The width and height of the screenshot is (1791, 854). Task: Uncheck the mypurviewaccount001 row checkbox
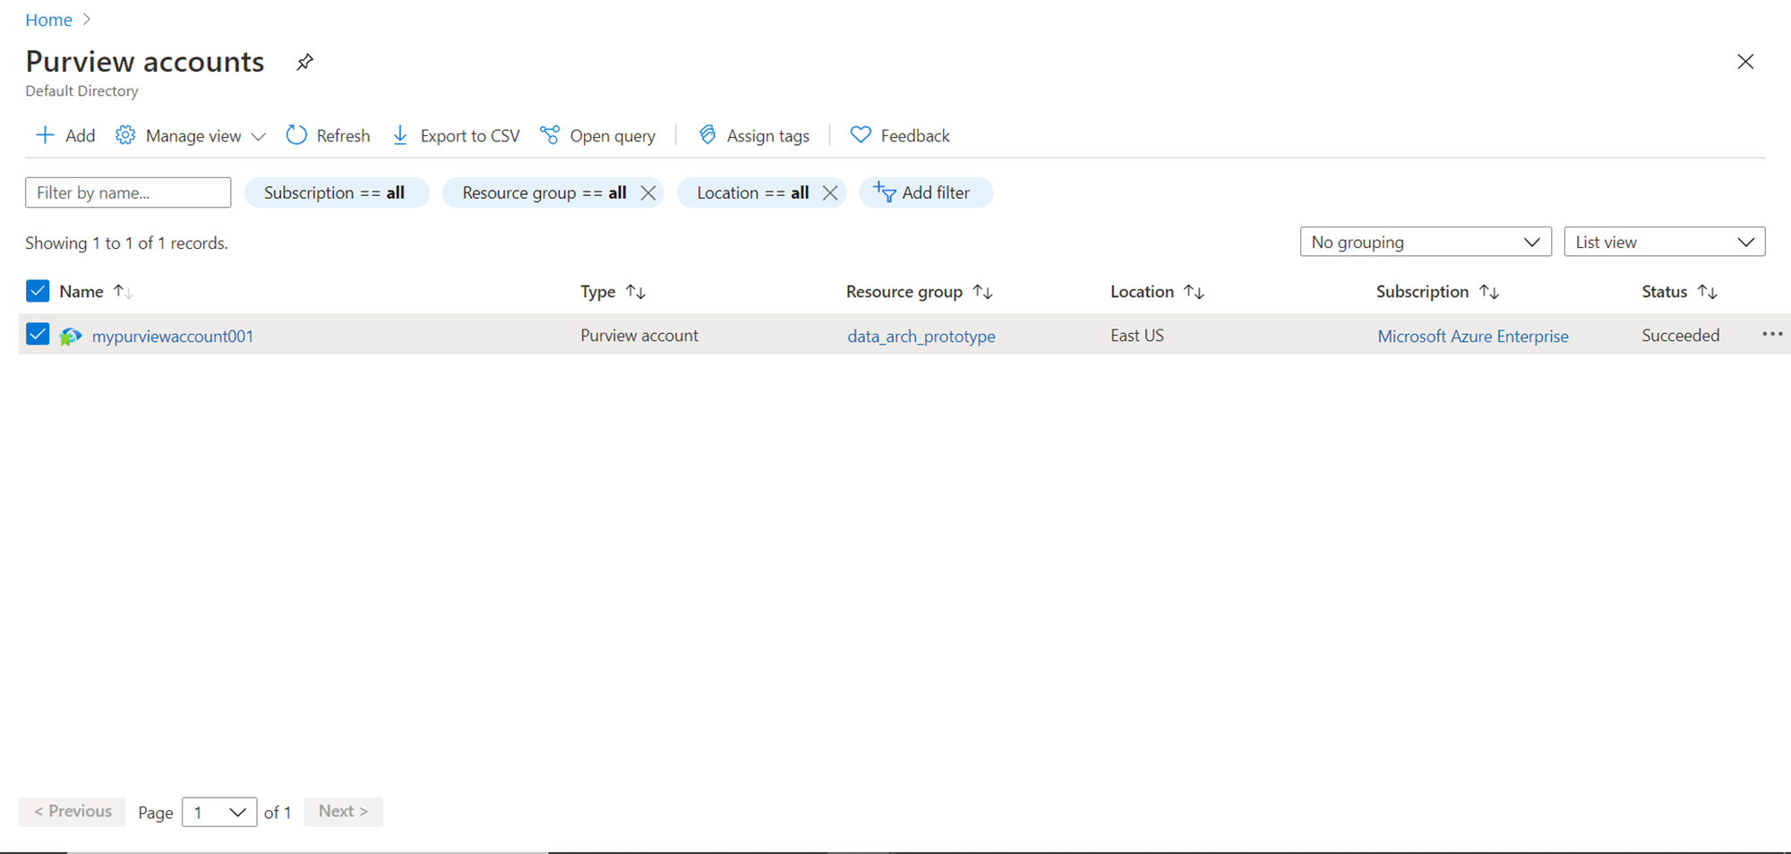pyautogui.click(x=38, y=335)
